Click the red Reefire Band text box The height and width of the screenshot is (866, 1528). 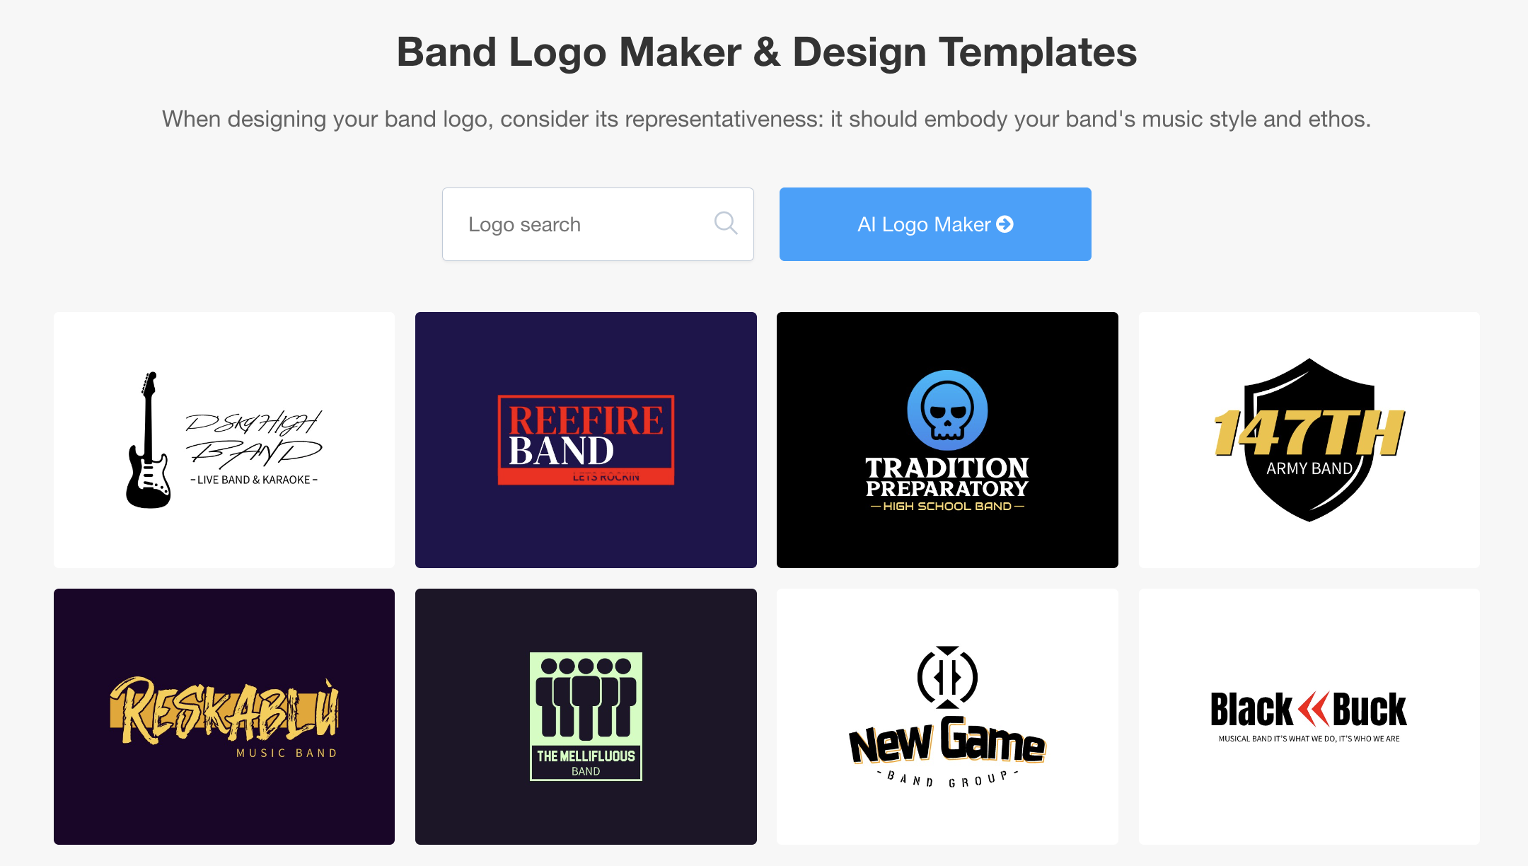[x=586, y=440]
